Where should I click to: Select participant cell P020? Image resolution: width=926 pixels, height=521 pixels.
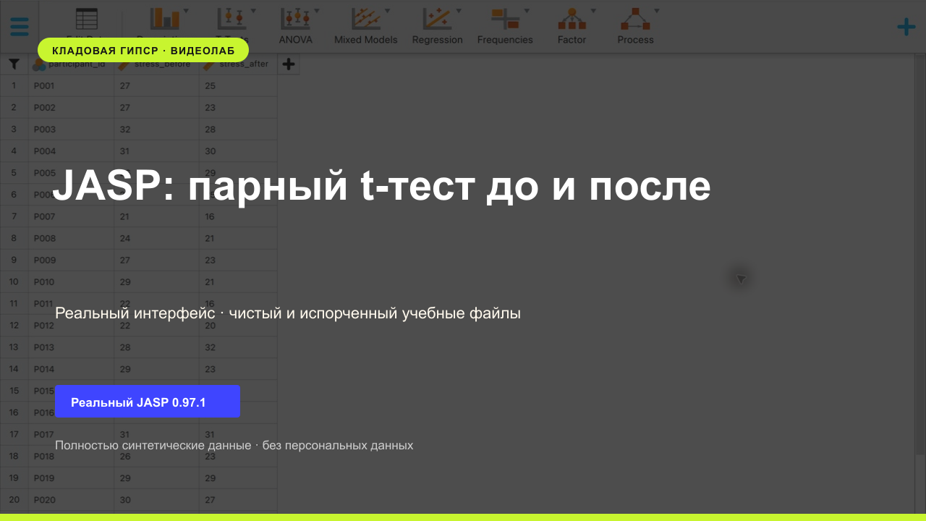tap(71, 499)
